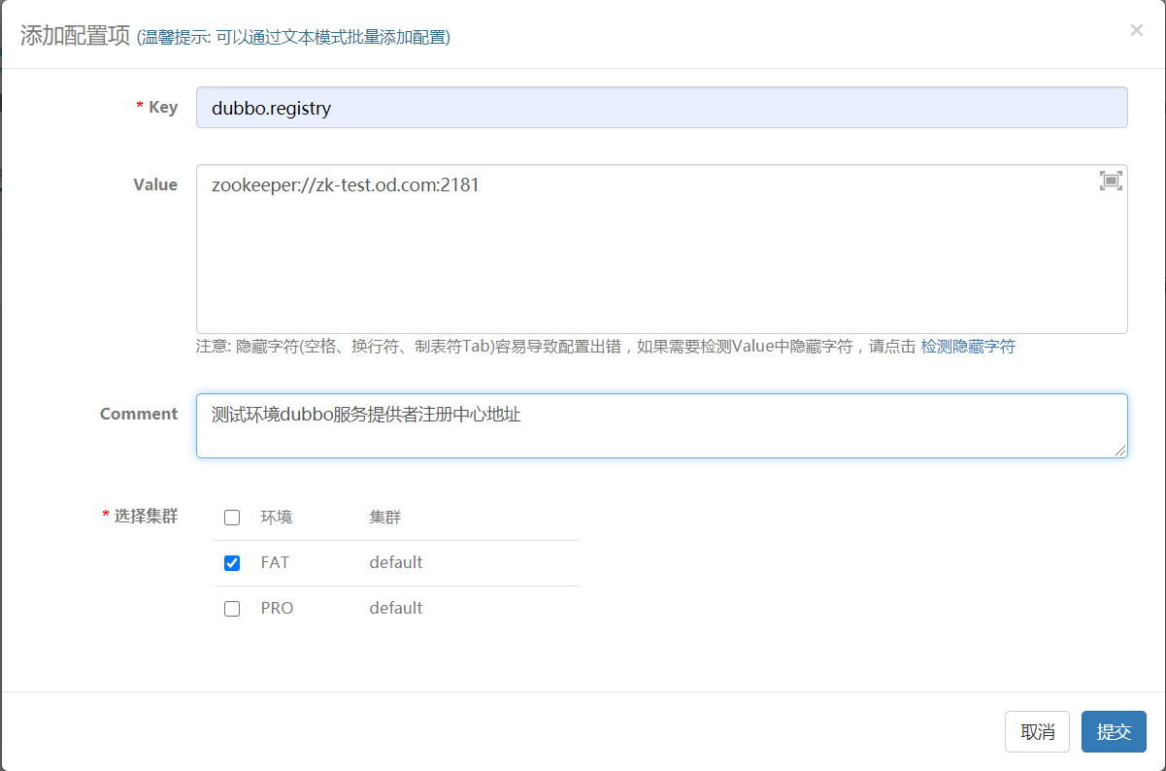Focus the Value text area
Screen dimensions: 1166x771
click(662, 250)
